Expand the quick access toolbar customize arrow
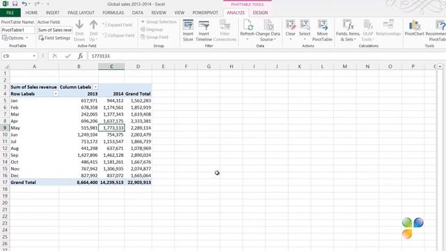 pos(48,4)
